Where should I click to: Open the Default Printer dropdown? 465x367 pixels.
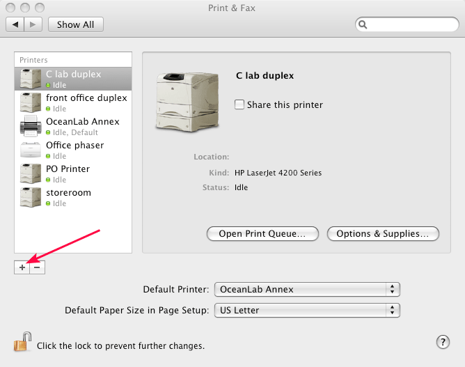(307, 289)
